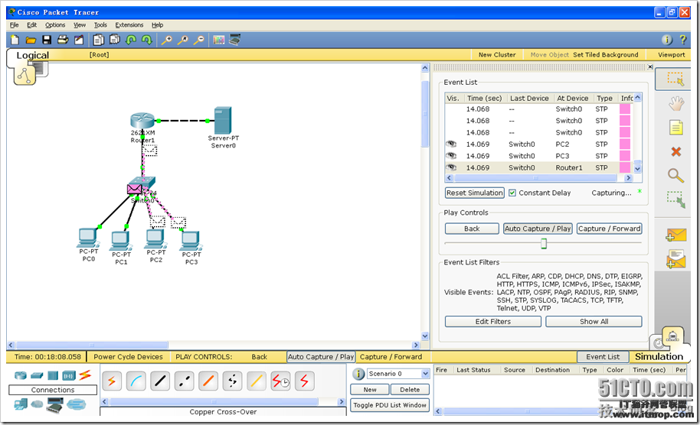Choose the Copper Cross-Over dashed cable
This screenshot has width=700, height=425.
pos(184,381)
